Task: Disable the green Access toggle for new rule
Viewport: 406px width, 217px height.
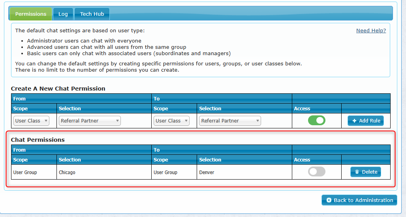Action: [x=316, y=121]
